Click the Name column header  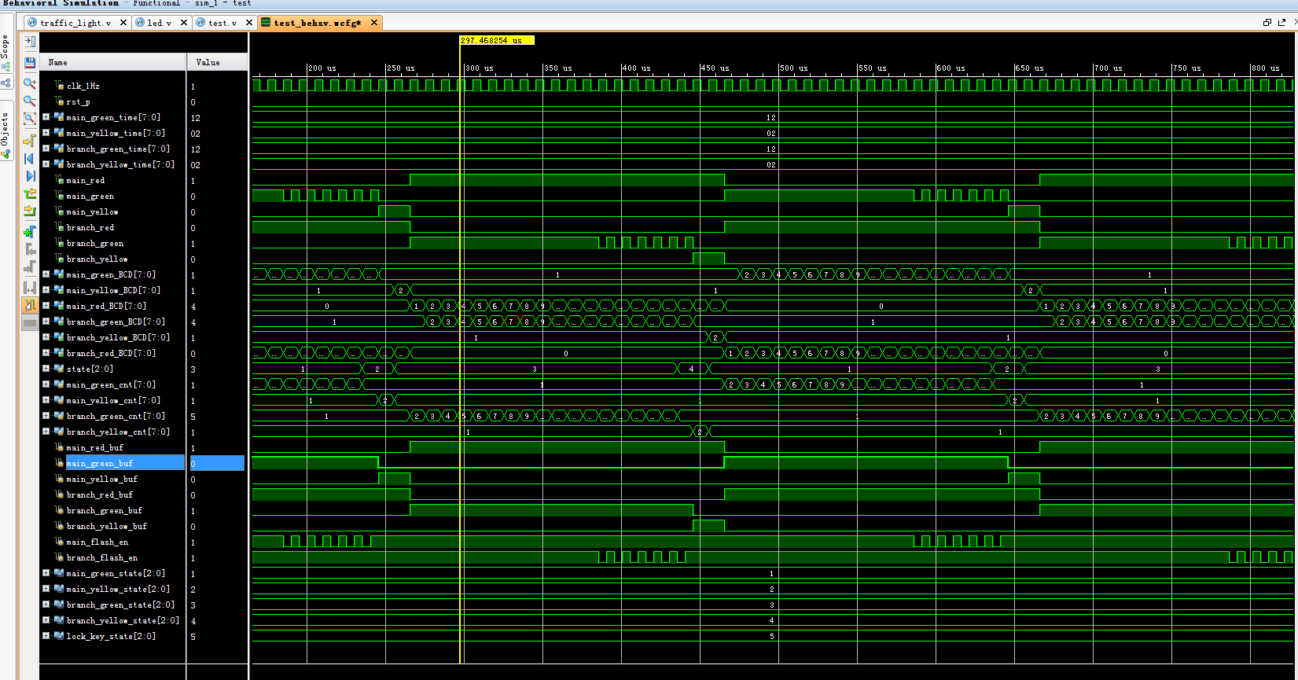coord(112,62)
